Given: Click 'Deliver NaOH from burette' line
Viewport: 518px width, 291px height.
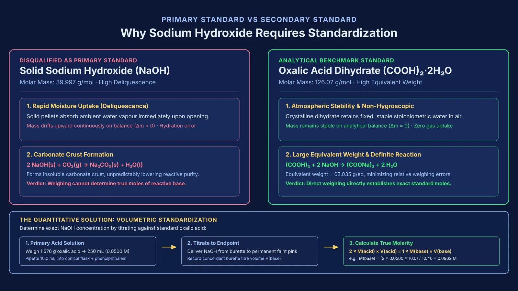Looking at the screenshot, I should [x=242, y=251].
